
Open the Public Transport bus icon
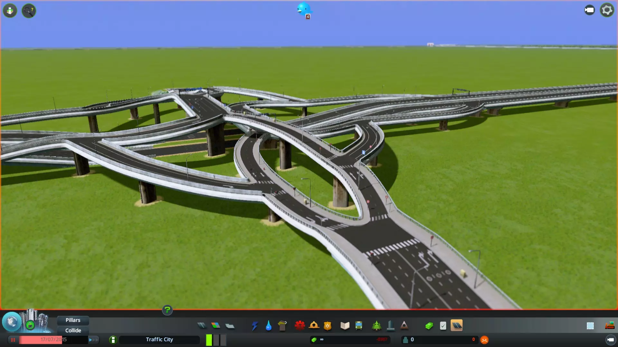pos(359,326)
